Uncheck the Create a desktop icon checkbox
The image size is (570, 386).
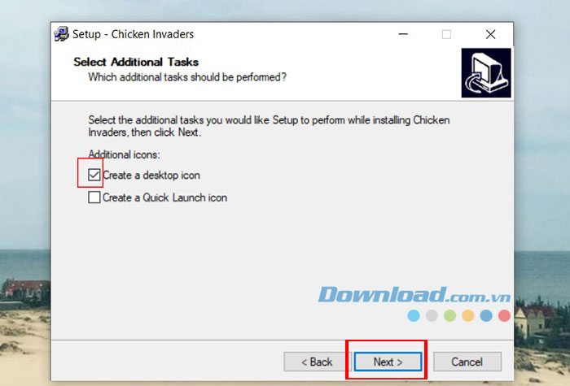pos(94,175)
